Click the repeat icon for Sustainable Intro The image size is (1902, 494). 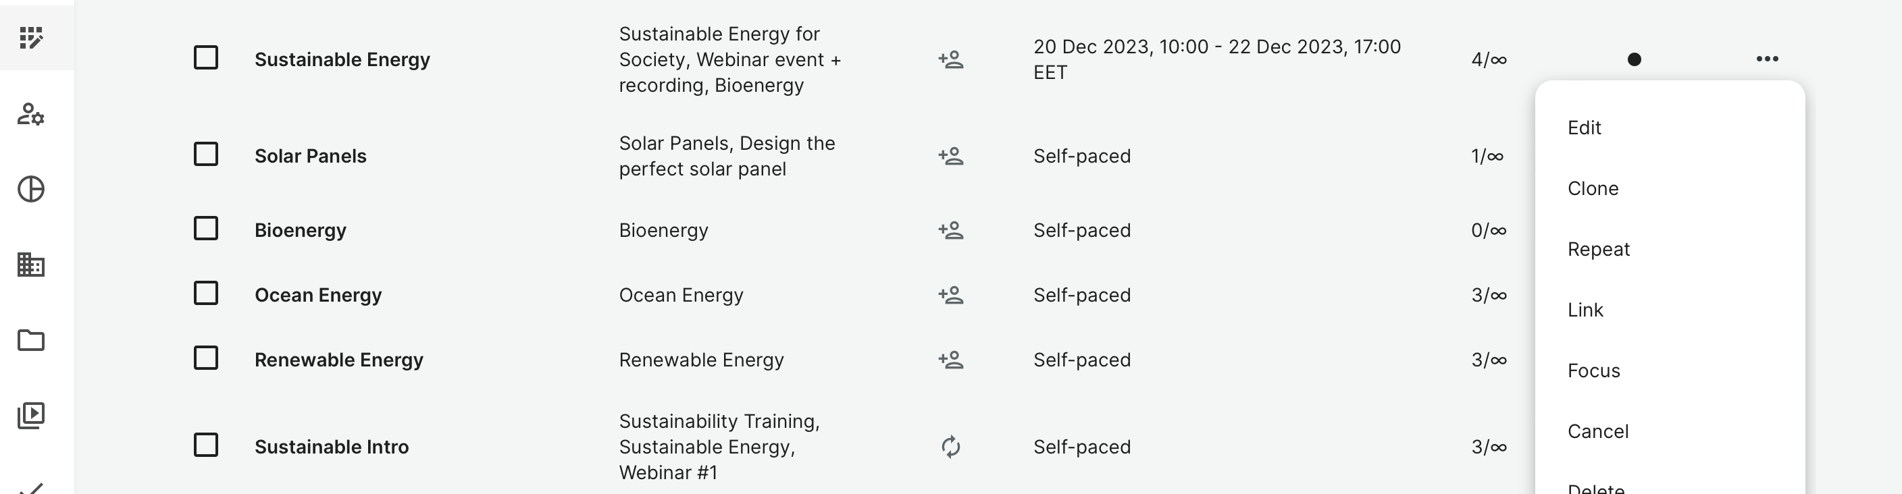950,447
